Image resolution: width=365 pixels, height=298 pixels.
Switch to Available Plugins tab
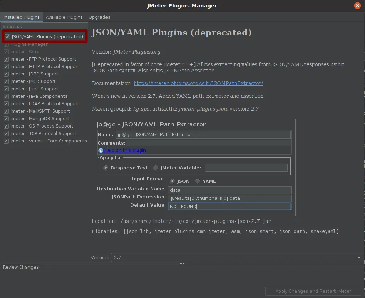[64, 17]
